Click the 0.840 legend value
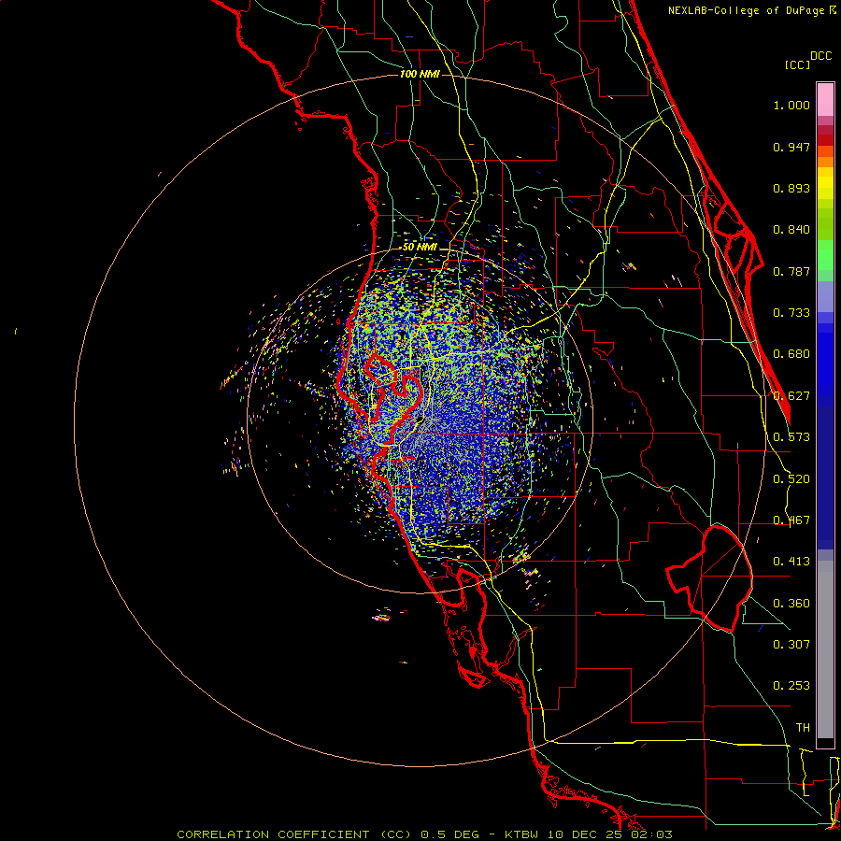The height and width of the screenshot is (841, 841). (791, 230)
